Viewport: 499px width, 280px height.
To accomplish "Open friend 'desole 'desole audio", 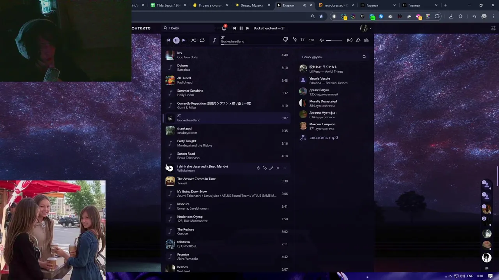I will (333, 80).
